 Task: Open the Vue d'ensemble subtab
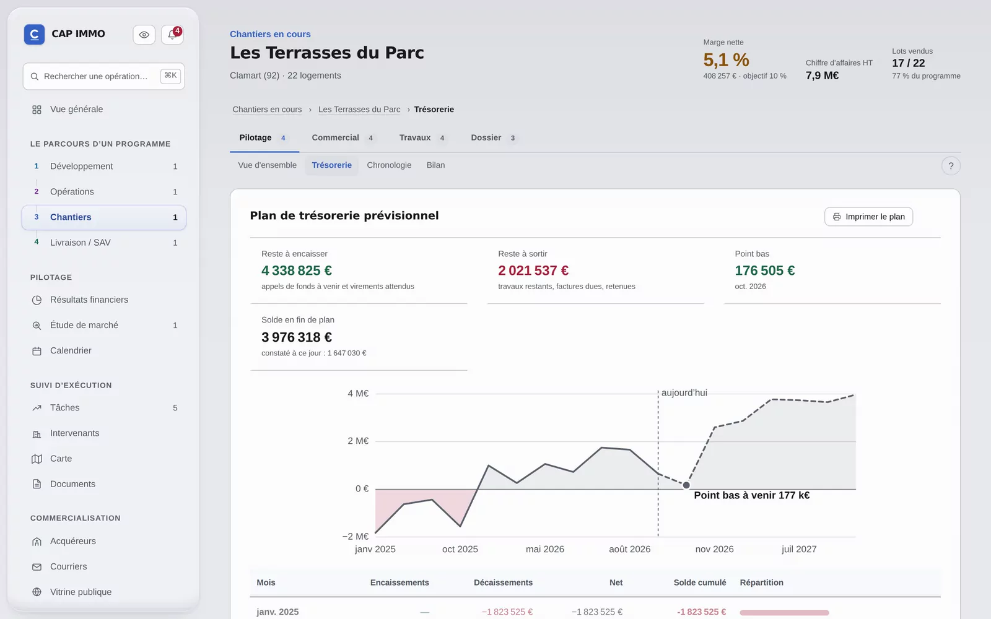click(x=268, y=165)
